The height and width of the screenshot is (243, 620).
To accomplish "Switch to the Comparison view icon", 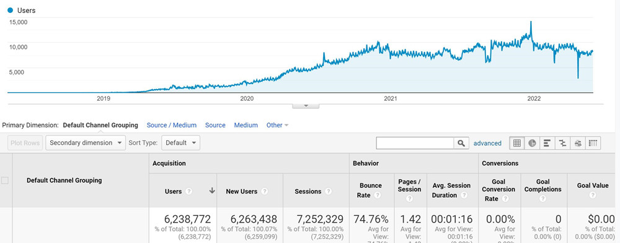I will coord(562,143).
